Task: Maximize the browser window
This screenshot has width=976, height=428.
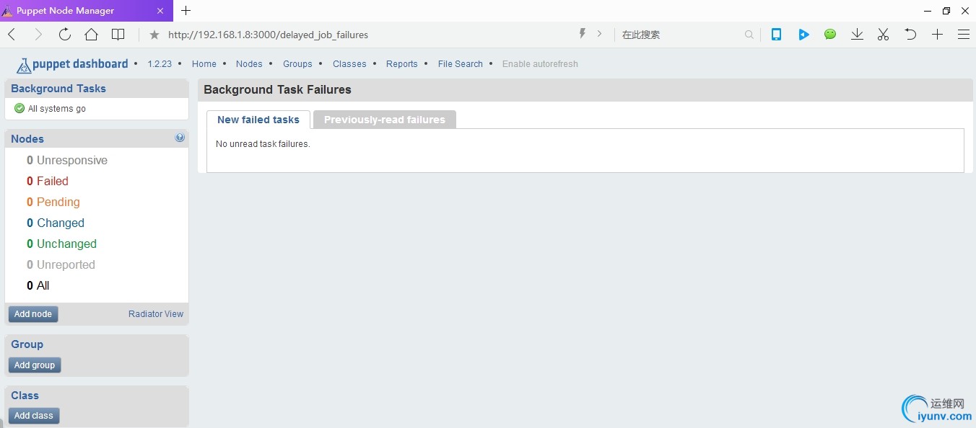Action: point(946,11)
